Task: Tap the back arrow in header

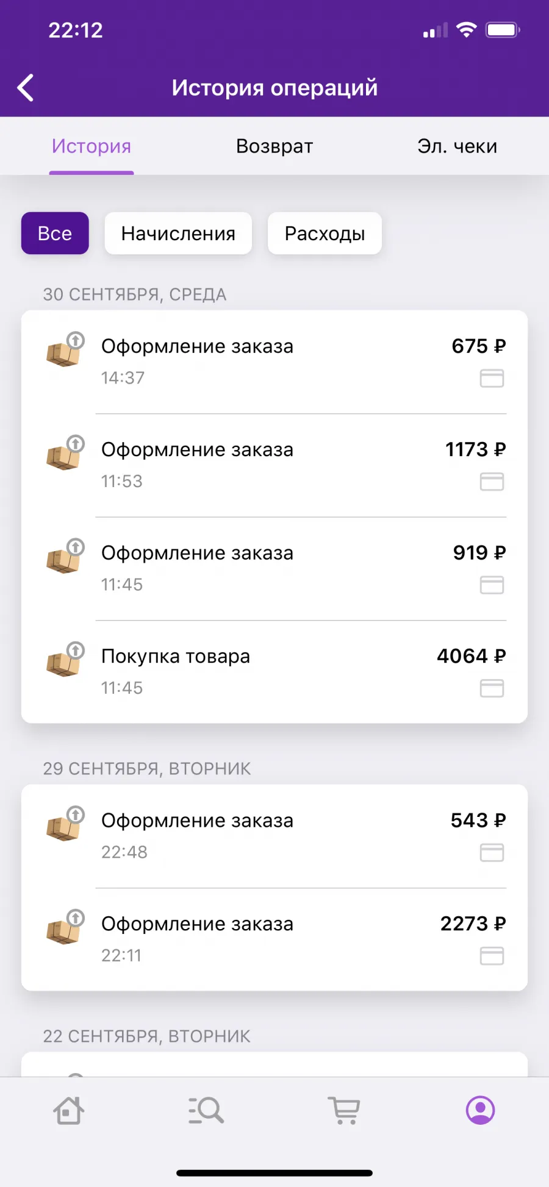Action: 26,88
